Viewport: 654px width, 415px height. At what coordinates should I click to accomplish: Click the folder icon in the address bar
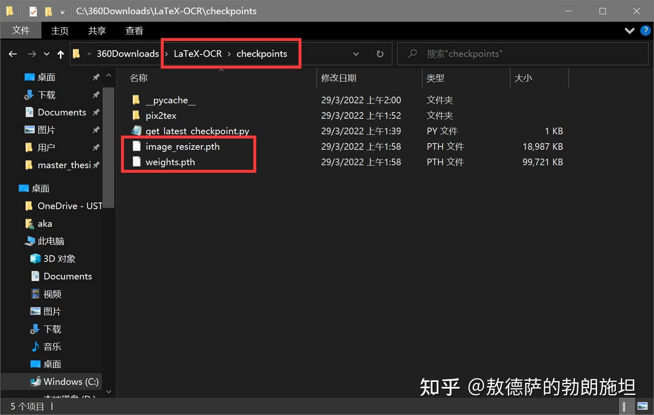(76, 54)
